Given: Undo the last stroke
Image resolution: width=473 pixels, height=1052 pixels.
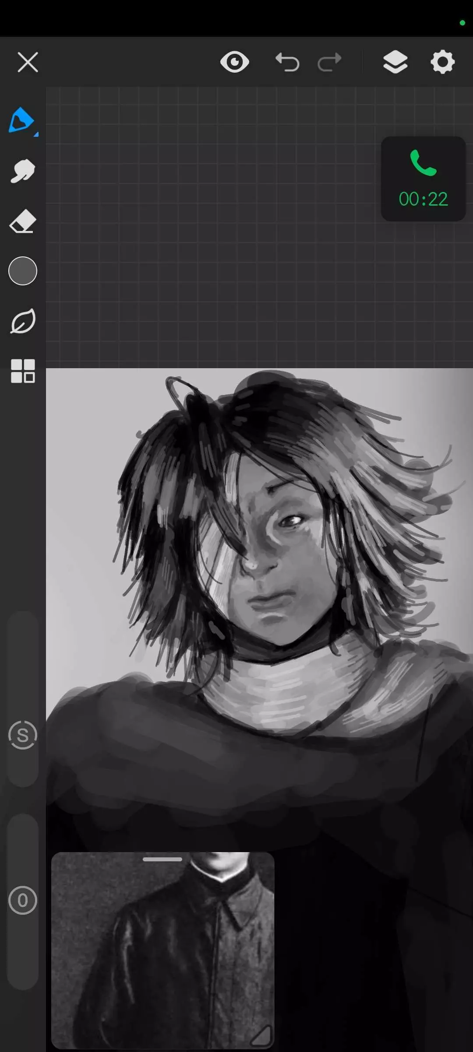Looking at the screenshot, I should (x=287, y=62).
